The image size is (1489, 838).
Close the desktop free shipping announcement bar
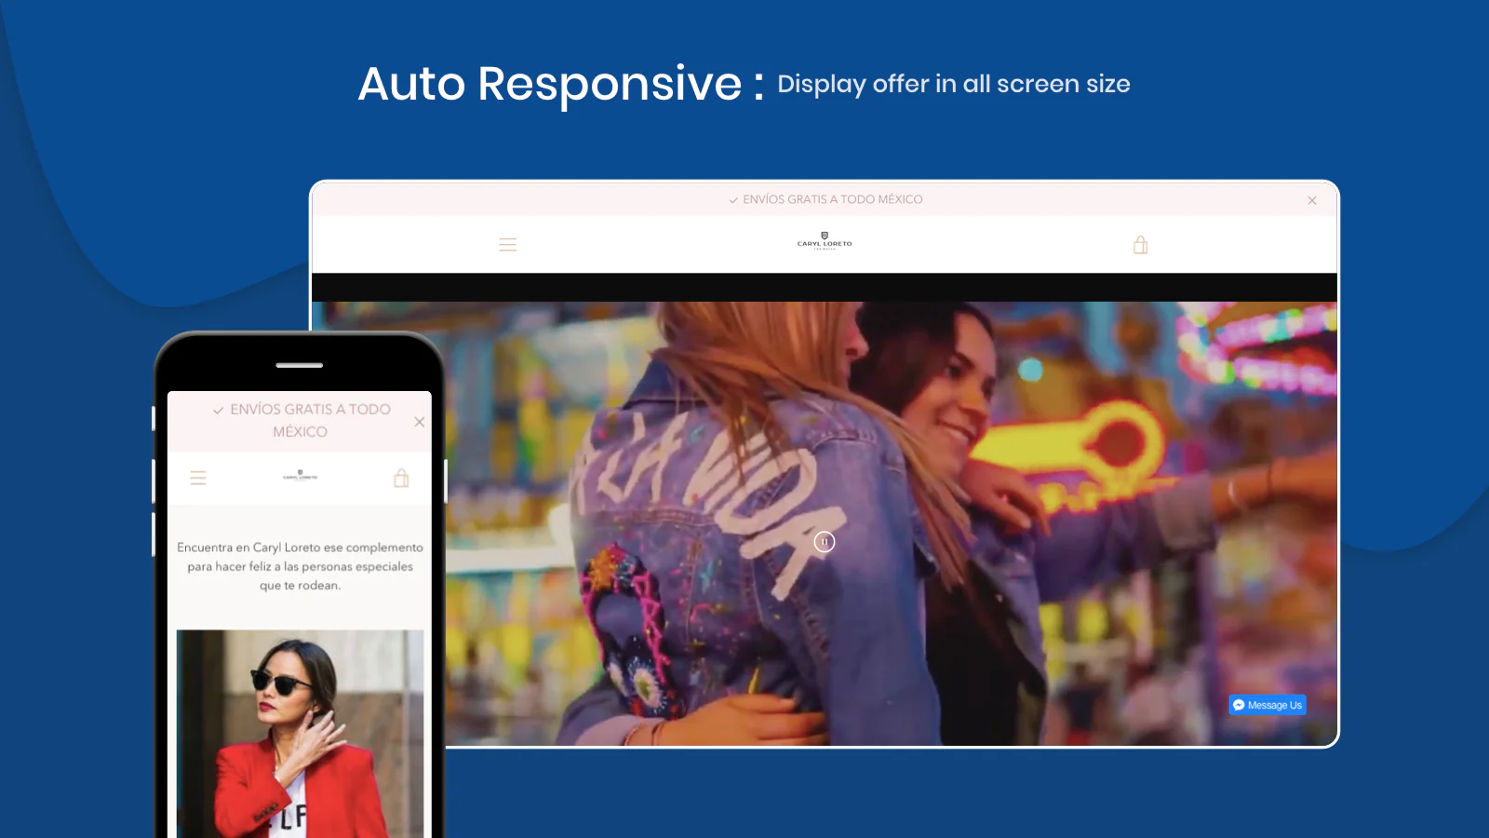(1311, 200)
